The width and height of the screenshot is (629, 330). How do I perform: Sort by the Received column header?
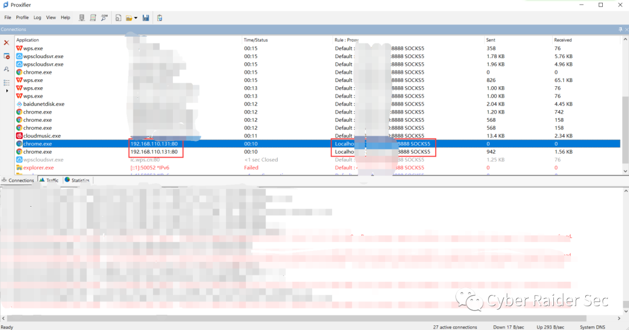563,40
